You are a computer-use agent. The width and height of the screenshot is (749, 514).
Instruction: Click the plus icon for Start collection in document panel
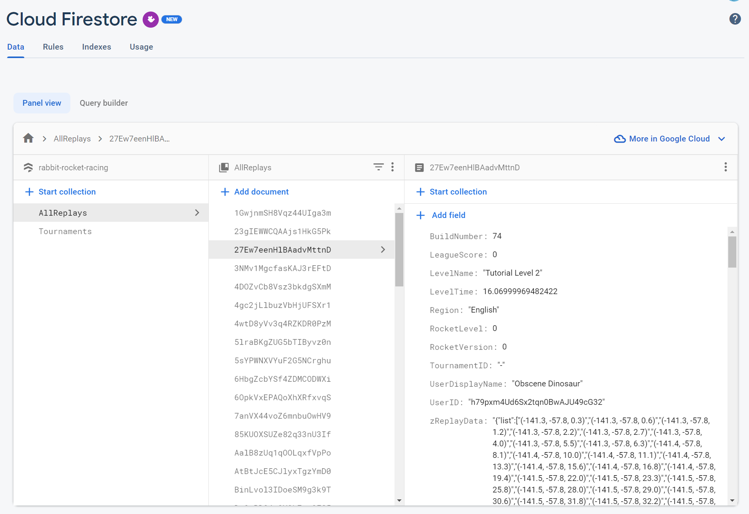coord(420,192)
